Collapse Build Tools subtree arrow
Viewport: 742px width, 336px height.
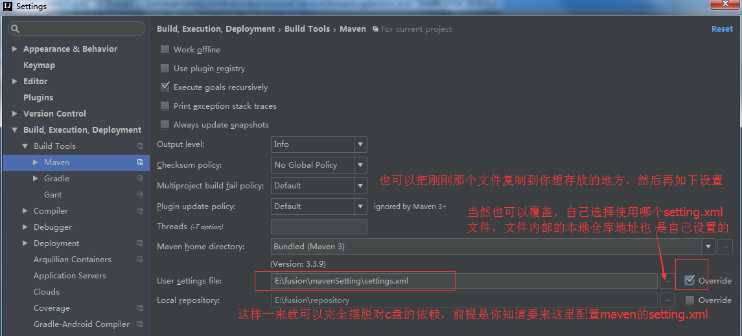pyautogui.click(x=25, y=146)
